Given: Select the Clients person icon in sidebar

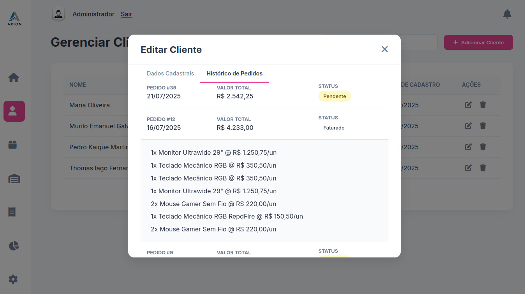Looking at the screenshot, I should tap(14, 111).
